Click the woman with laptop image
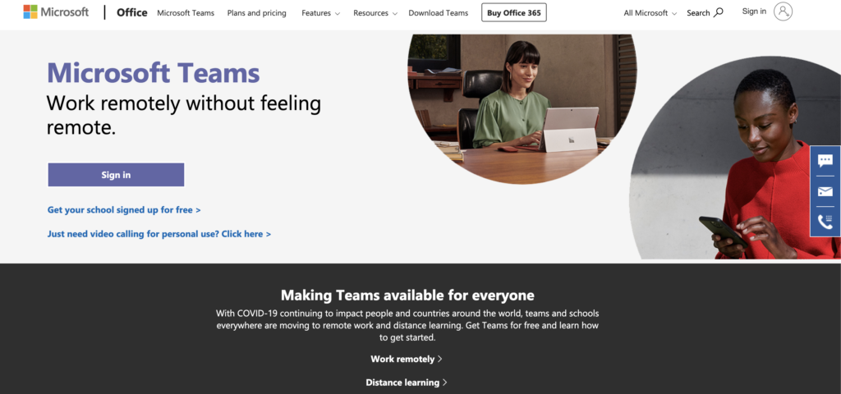 tap(522, 108)
